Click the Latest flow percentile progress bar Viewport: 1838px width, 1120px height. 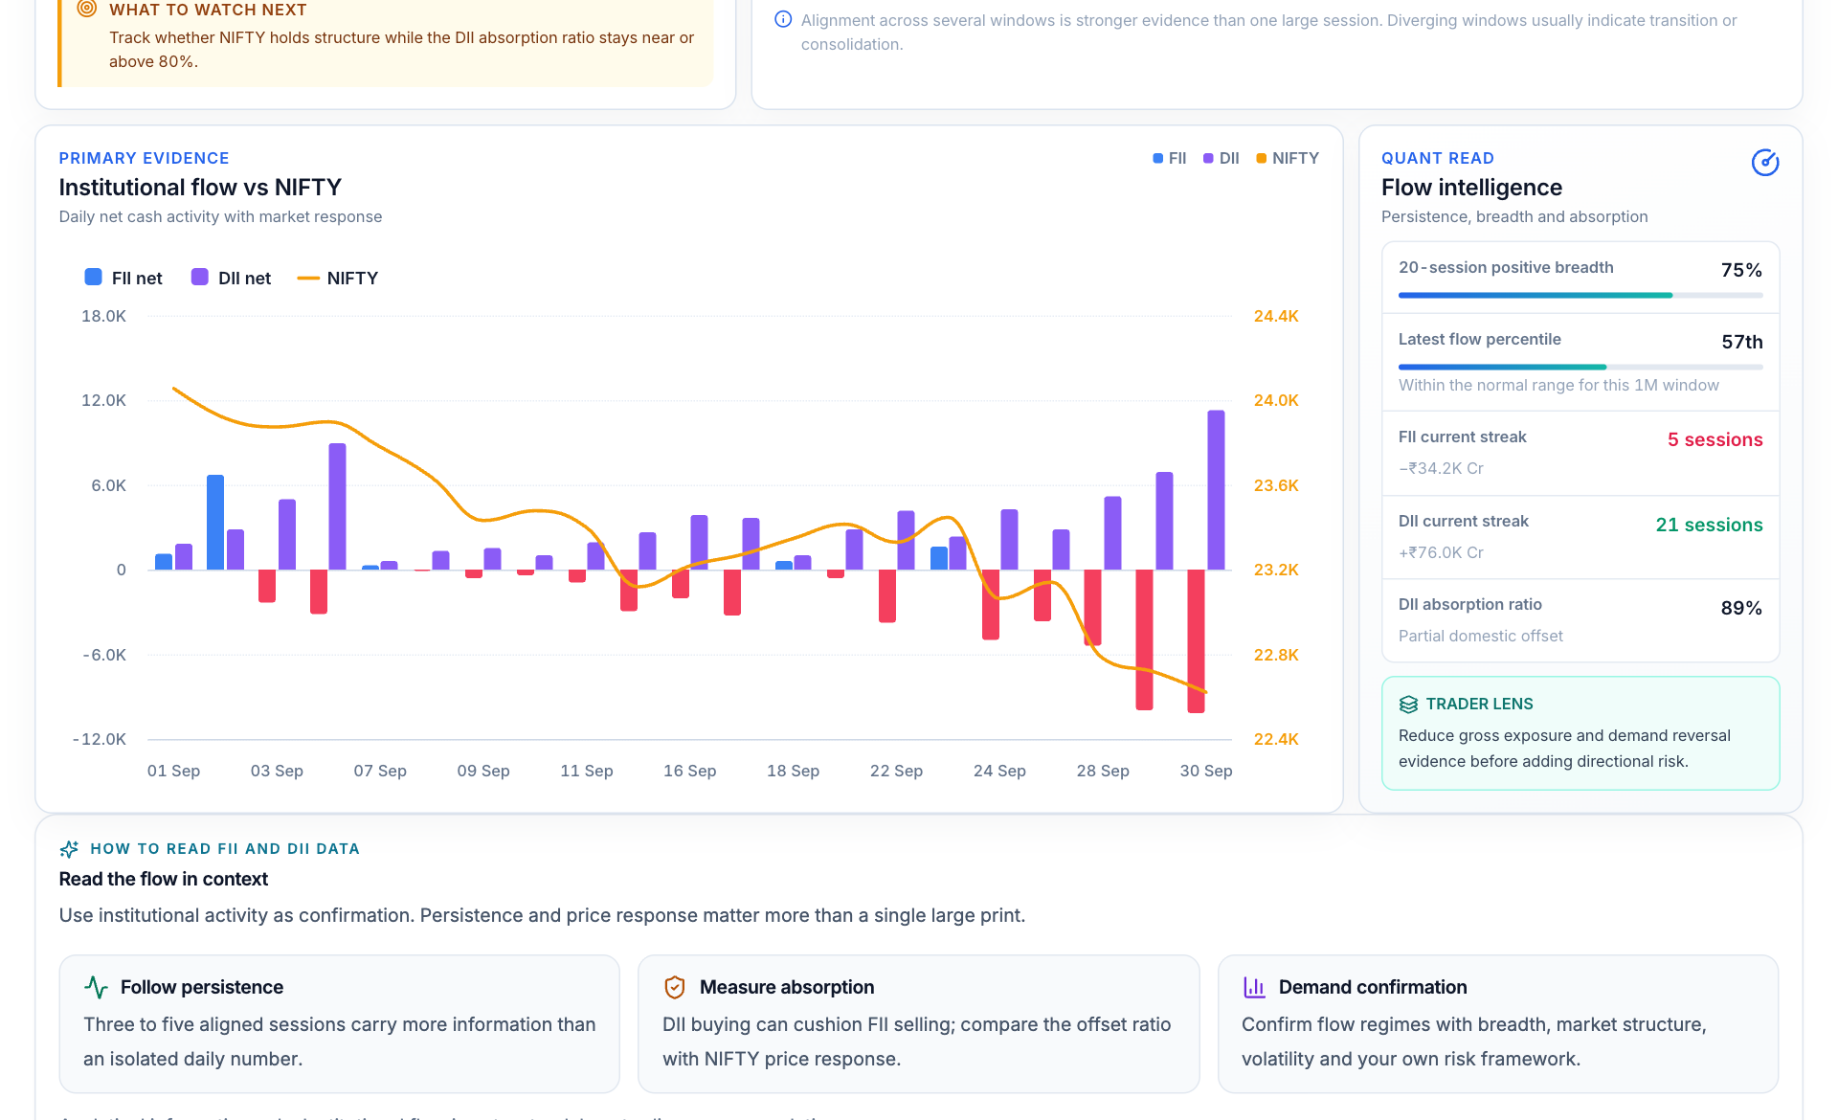1580,367
